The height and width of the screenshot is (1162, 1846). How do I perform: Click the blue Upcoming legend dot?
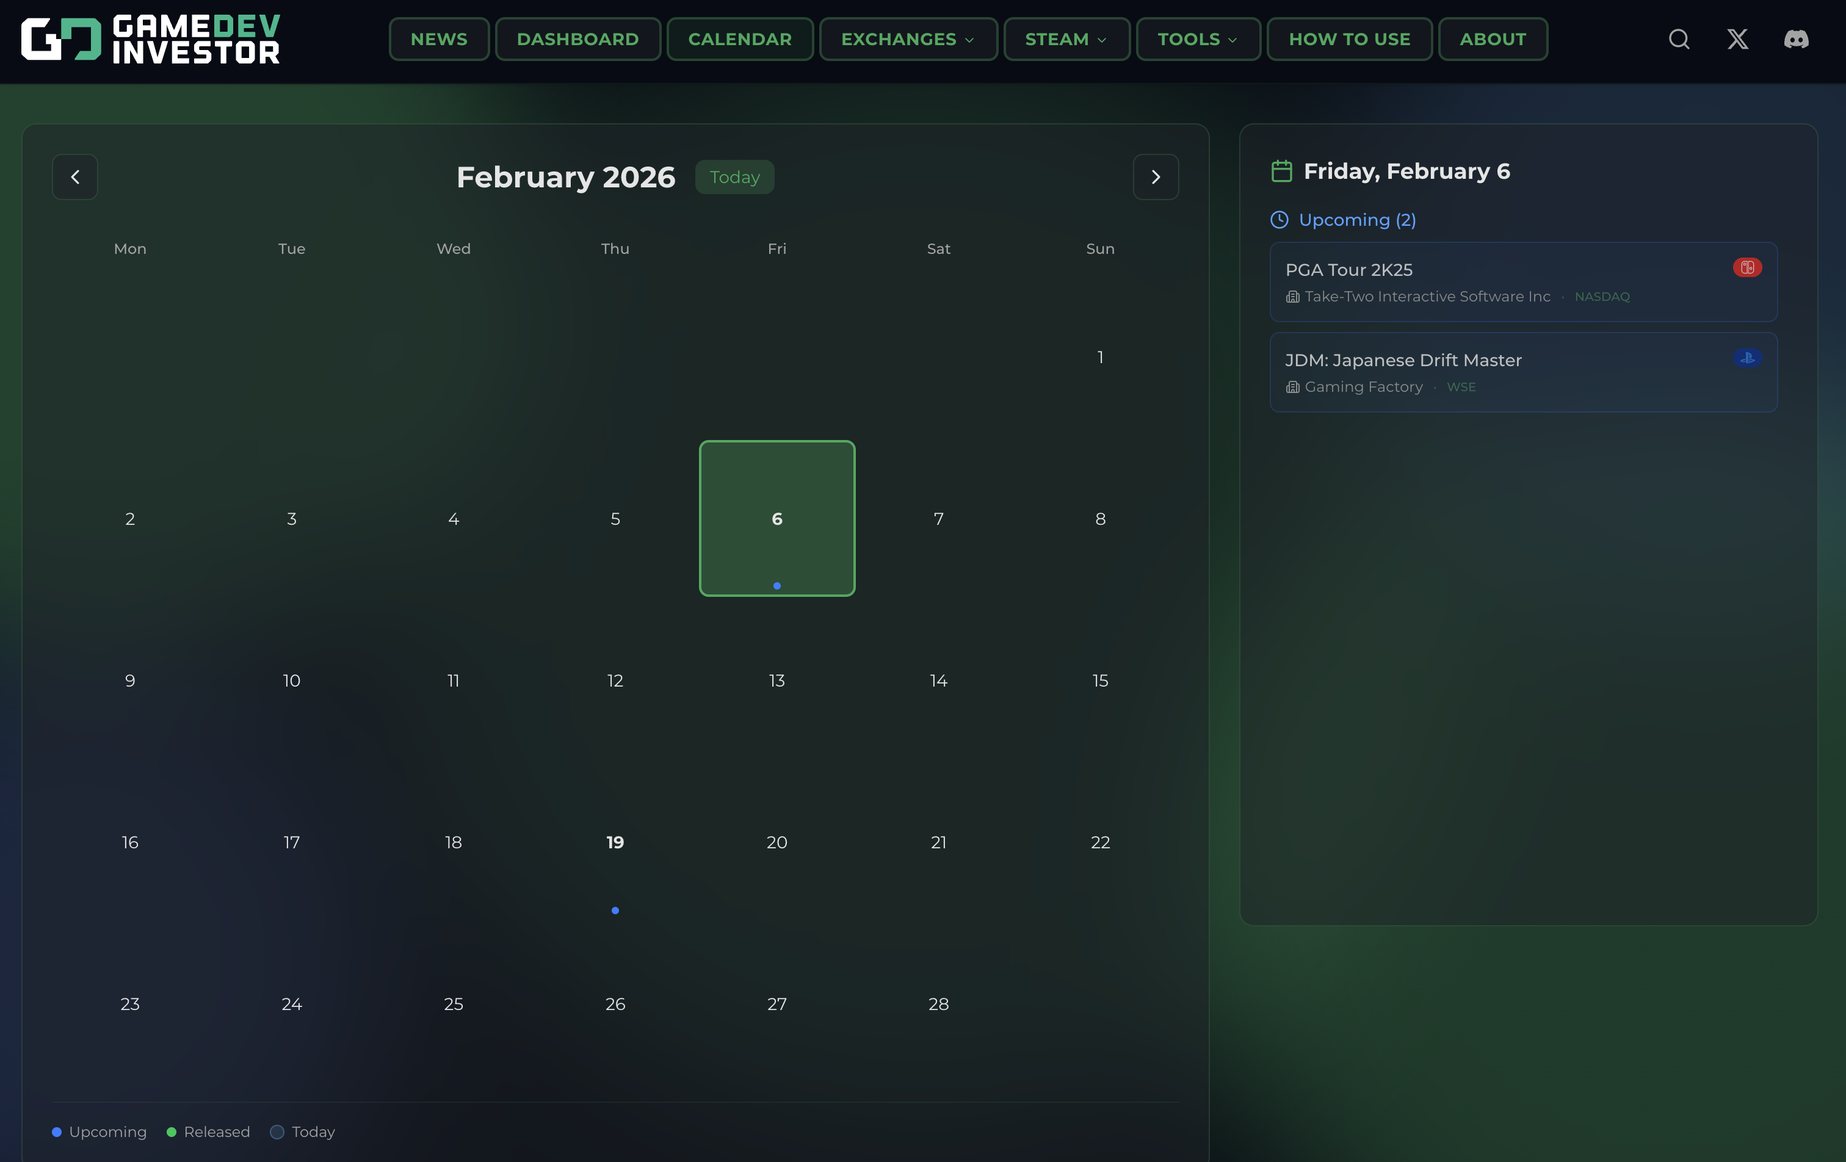[x=57, y=1132]
